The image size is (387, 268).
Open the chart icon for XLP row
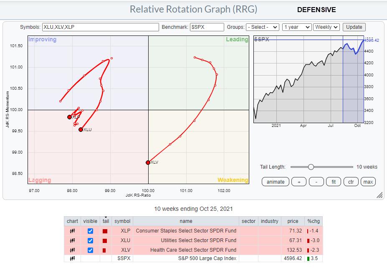click(x=72, y=231)
